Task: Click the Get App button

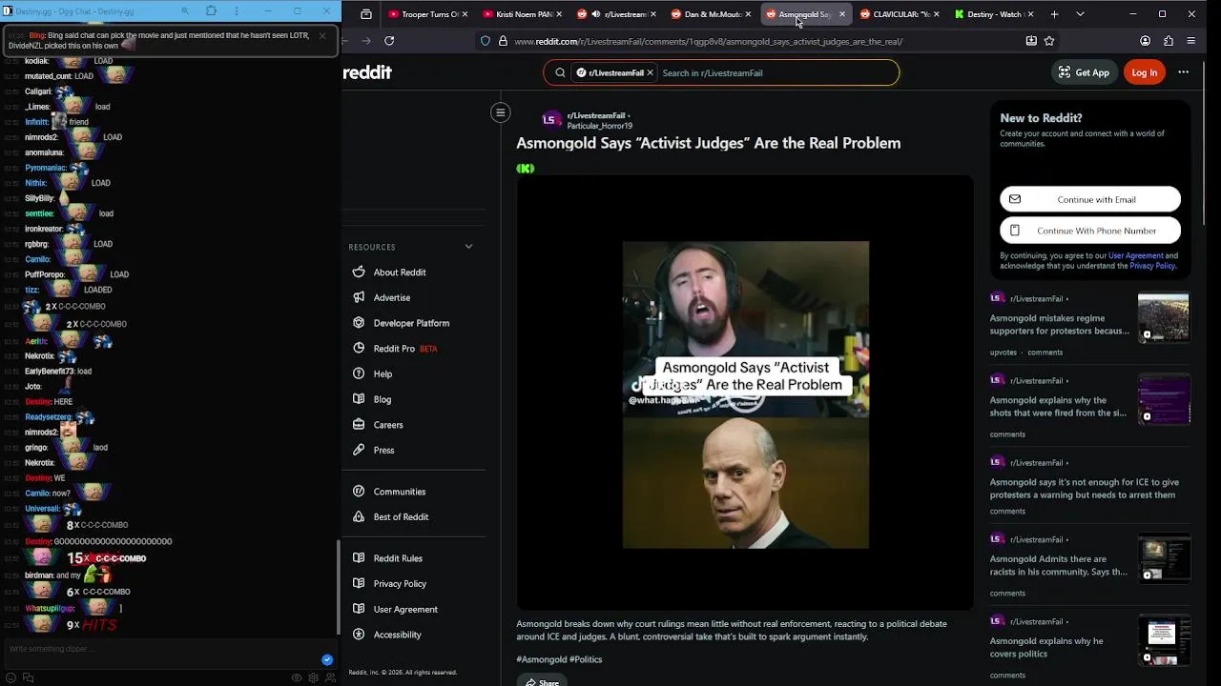Action: click(x=1084, y=72)
